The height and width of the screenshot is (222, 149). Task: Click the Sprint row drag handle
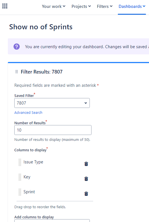(20, 192)
